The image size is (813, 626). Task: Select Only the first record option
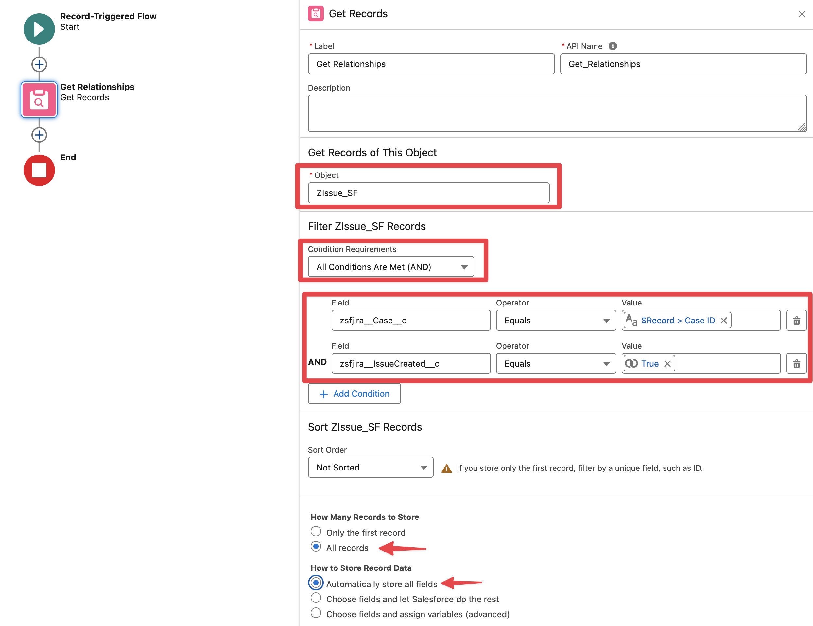[x=316, y=532]
